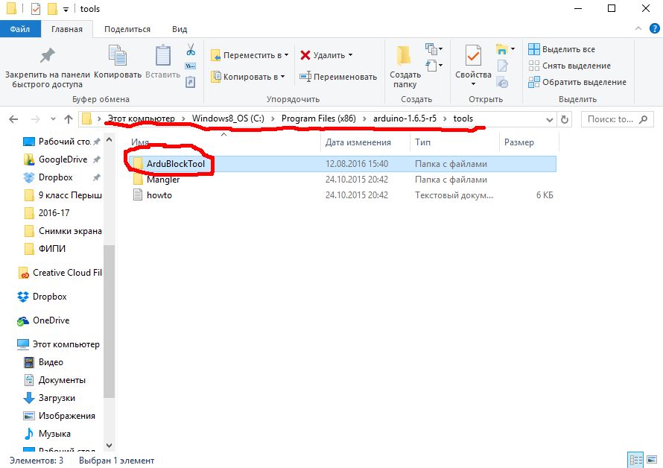Click the Open file icon in ribbon
The image size is (663, 468).
point(502,49)
